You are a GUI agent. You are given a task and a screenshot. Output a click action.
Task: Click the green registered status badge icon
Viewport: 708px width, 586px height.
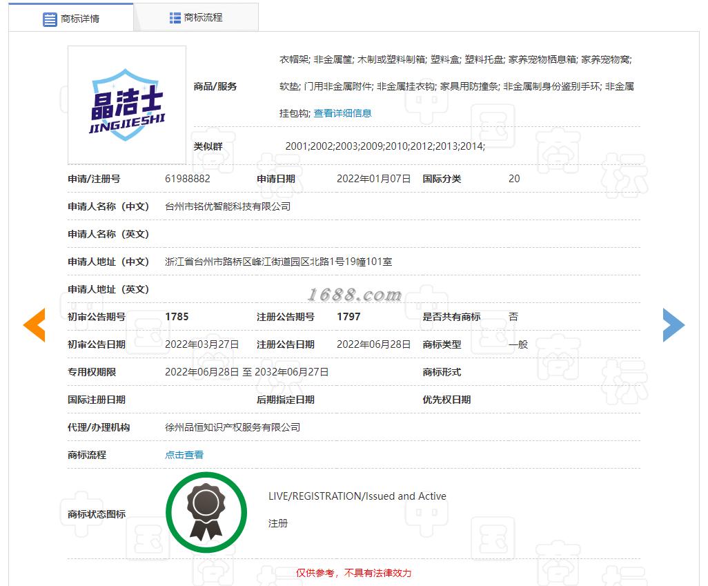pyautogui.click(x=206, y=512)
